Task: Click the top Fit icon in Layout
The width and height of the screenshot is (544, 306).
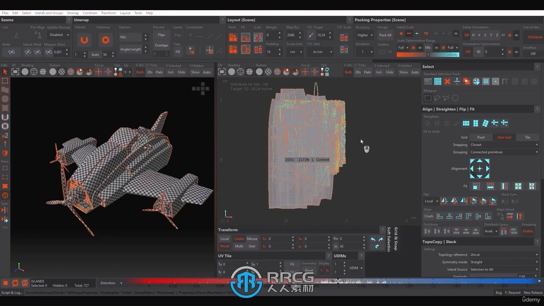Action: pos(245,38)
